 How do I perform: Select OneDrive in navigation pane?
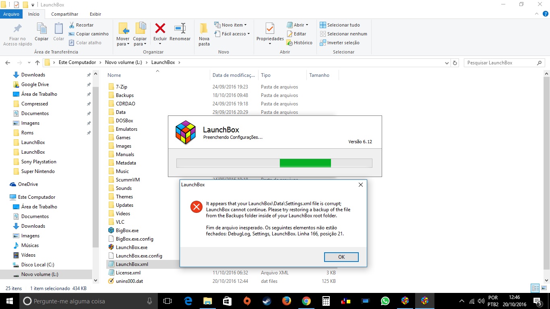(28, 184)
